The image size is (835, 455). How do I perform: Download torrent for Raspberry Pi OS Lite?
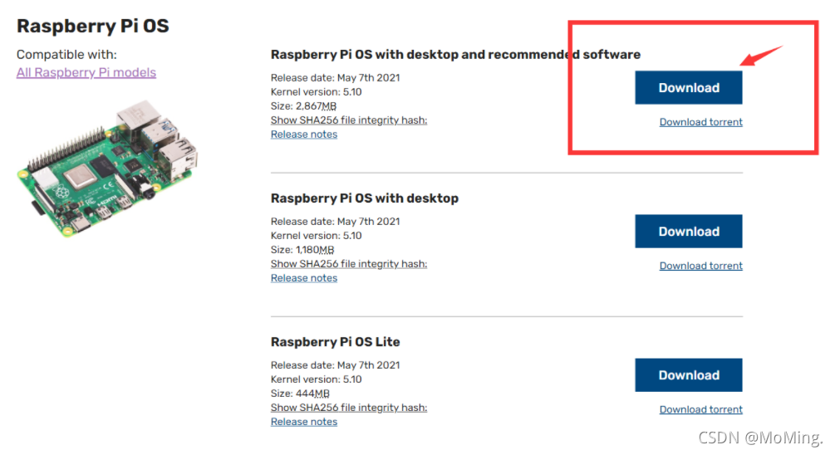[700, 409]
